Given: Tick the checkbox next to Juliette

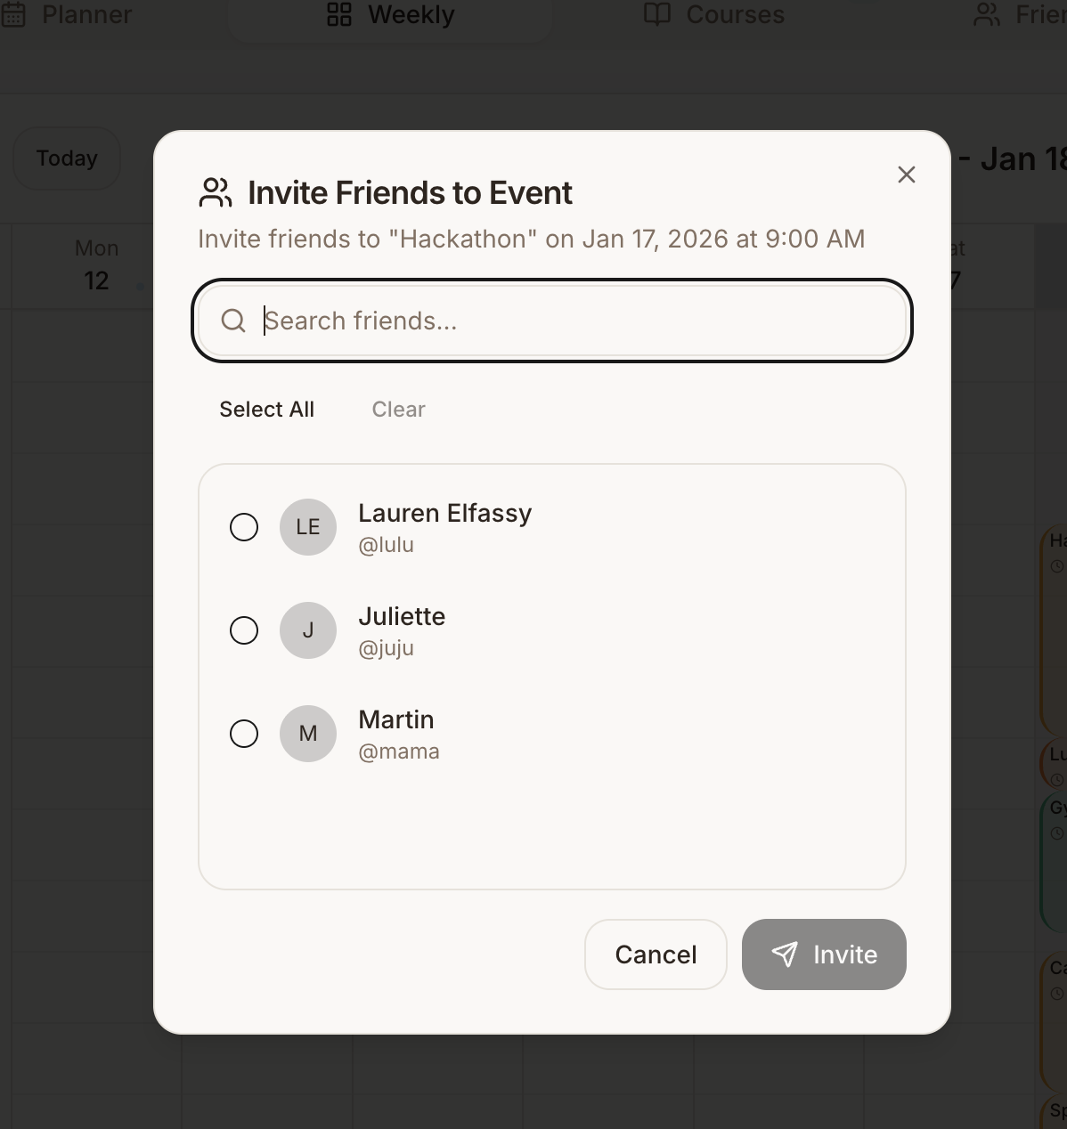Looking at the screenshot, I should pyautogui.click(x=244, y=630).
